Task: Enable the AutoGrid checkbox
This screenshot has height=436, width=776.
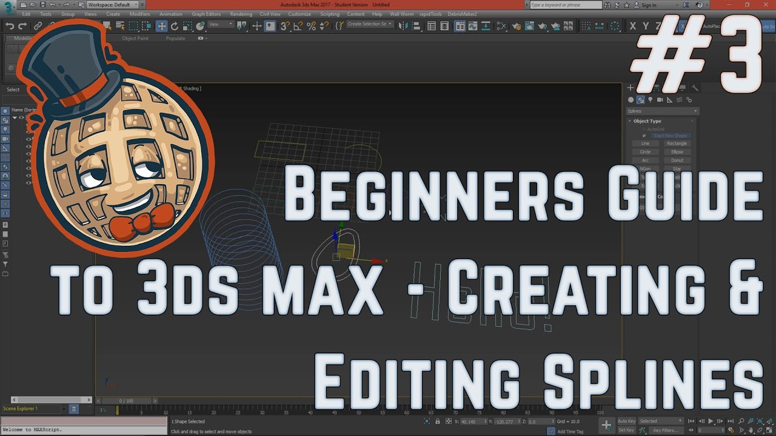Action: pos(644,129)
